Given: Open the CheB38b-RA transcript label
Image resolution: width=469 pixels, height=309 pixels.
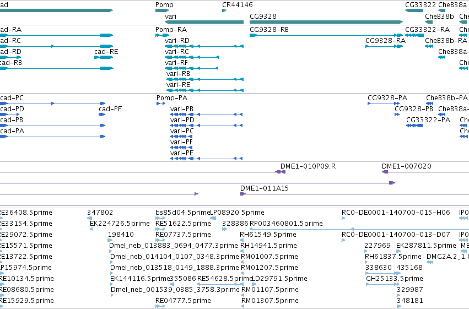Looking at the screenshot, I should click(446, 41).
